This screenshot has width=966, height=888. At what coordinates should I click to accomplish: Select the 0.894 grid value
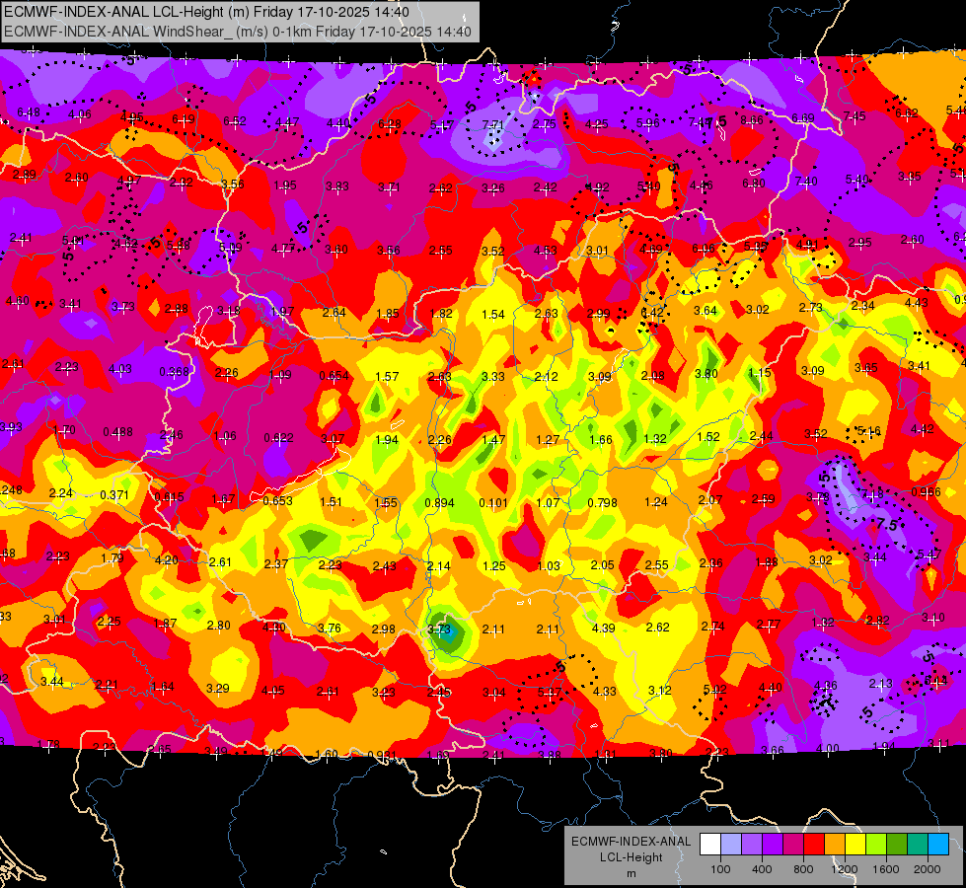[x=439, y=503]
